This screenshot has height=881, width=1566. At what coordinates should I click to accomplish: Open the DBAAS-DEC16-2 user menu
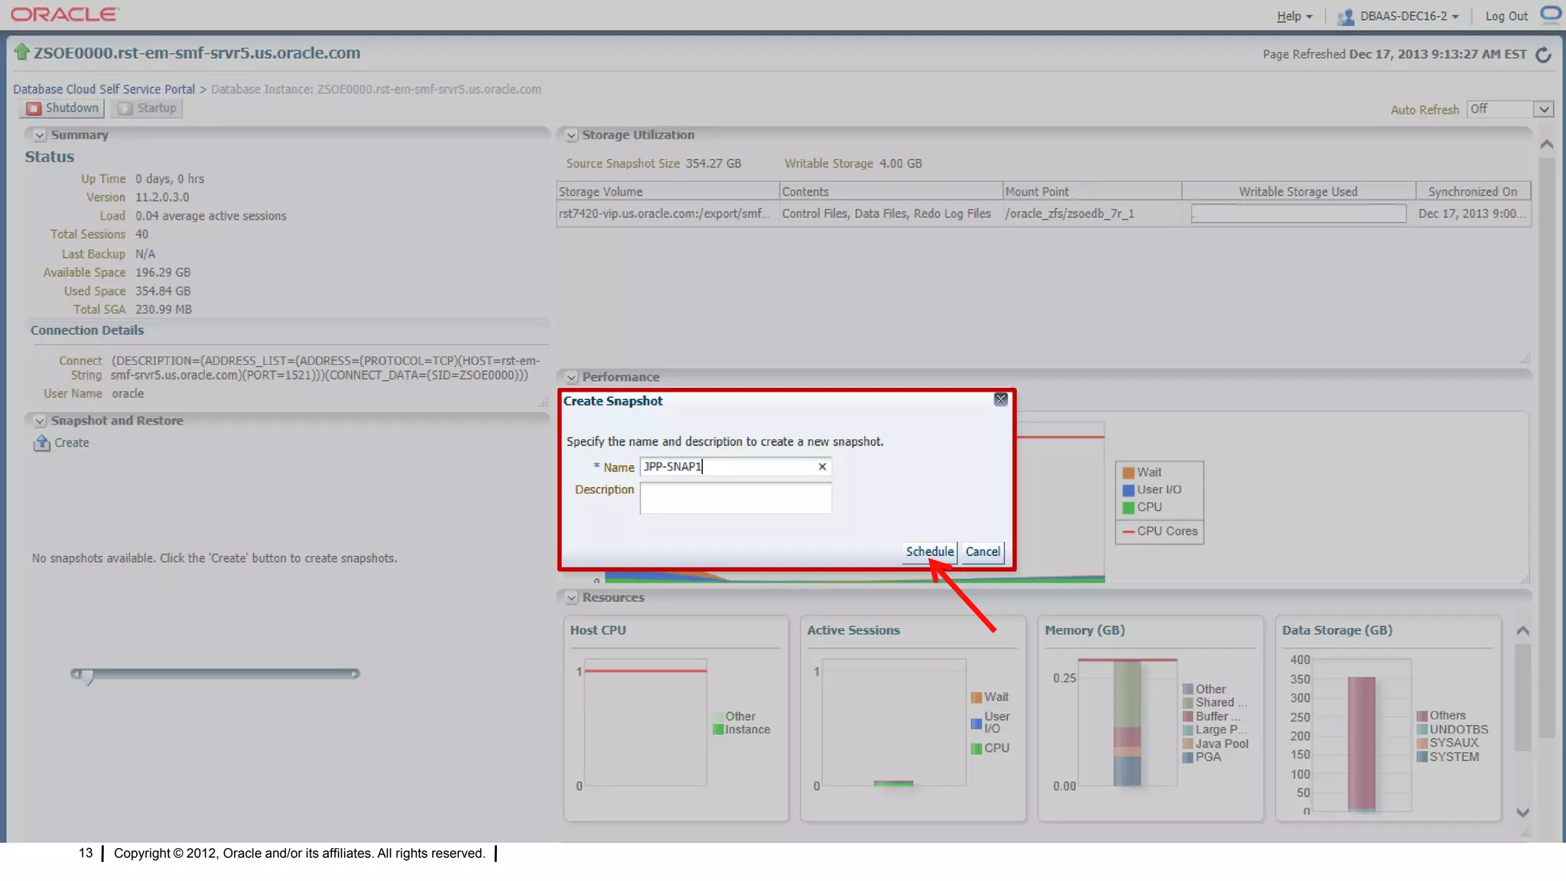pyautogui.click(x=1409, y=16)
